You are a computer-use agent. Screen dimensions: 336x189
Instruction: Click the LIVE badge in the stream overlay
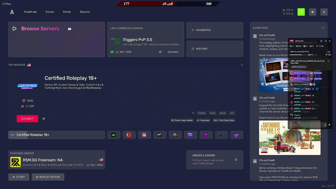pyautogui.click(x=292, y=41)
